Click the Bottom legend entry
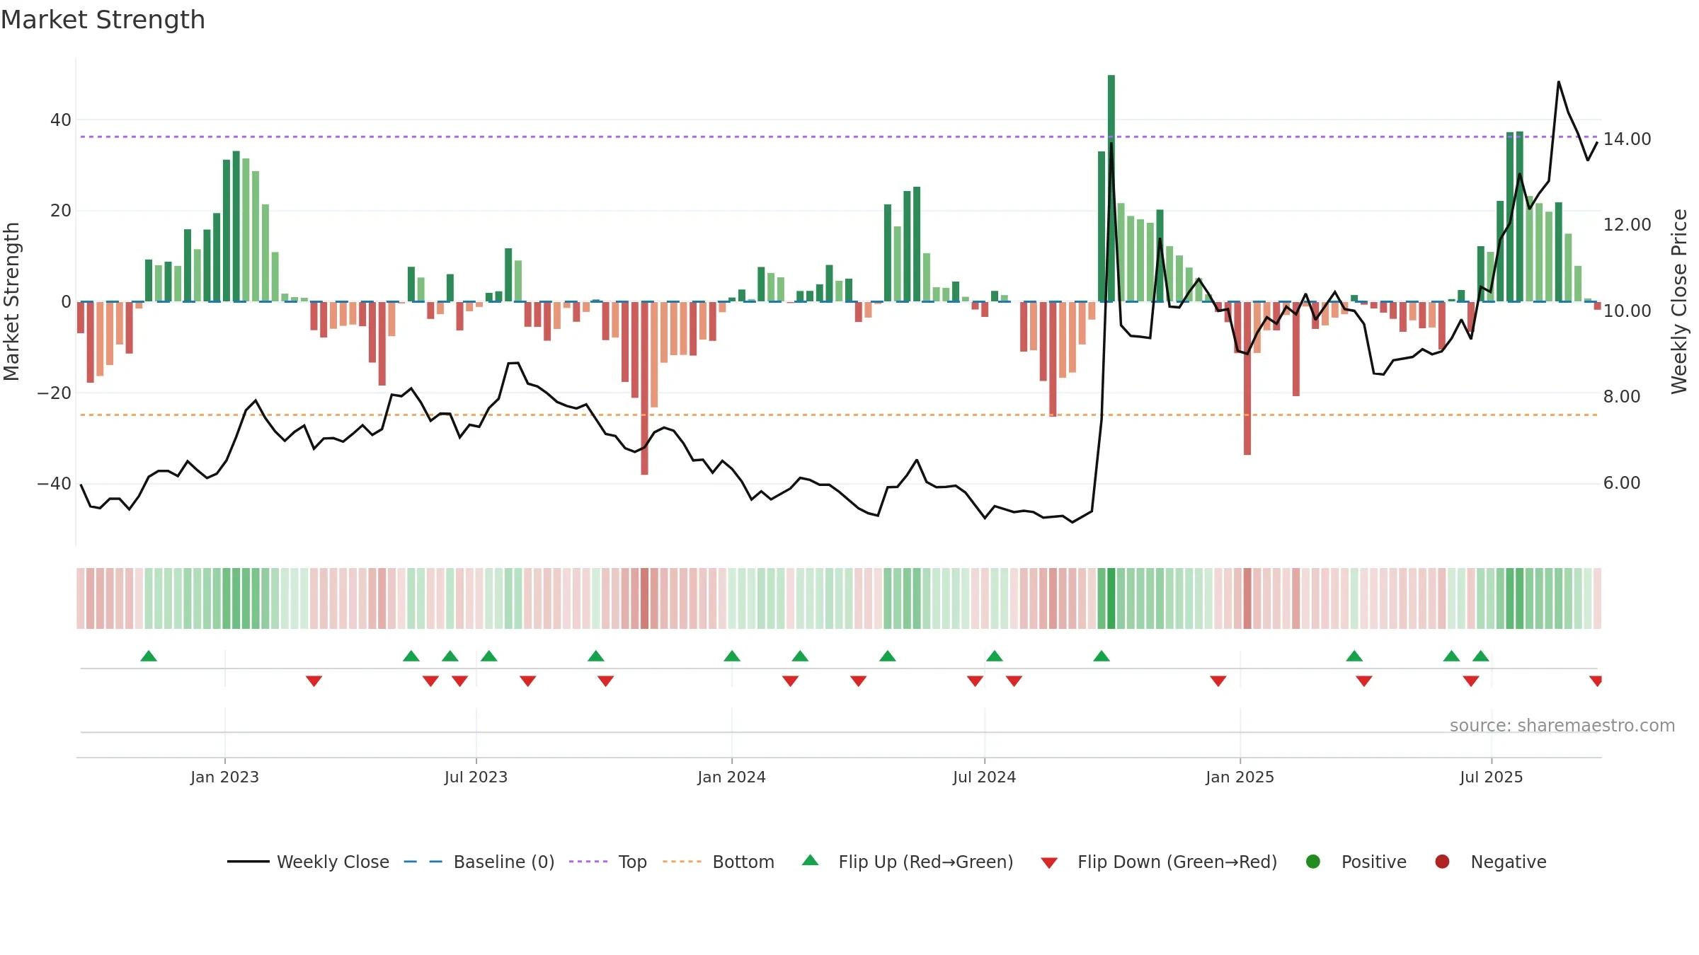Image resolution: width=1699 pixels, height=955 pixels. tap(719, 862)
